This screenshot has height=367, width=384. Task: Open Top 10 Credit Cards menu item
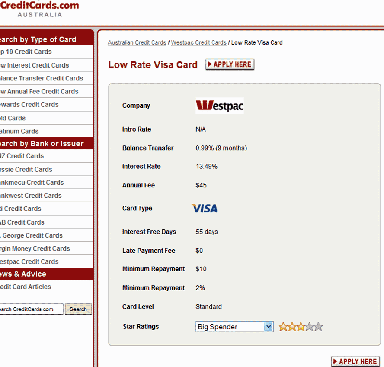pyautogui.click(x=47, y=52)
